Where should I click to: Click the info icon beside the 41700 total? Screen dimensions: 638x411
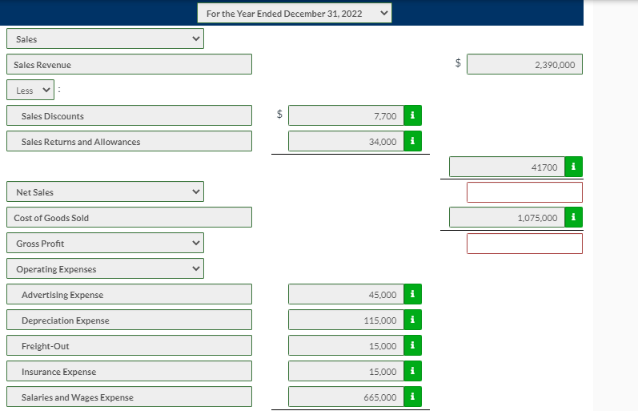[574, 167]
